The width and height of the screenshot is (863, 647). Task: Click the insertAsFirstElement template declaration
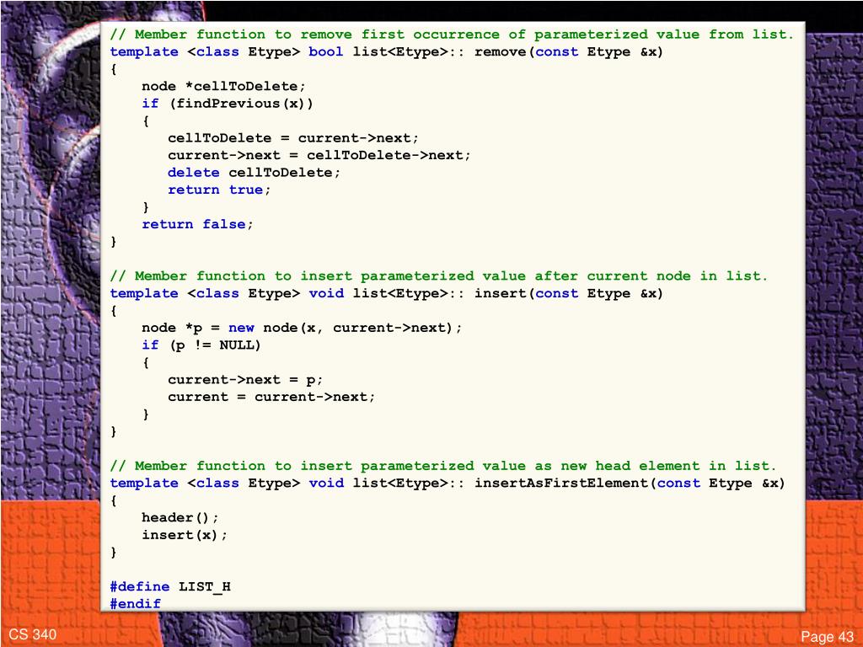(447, 484)
